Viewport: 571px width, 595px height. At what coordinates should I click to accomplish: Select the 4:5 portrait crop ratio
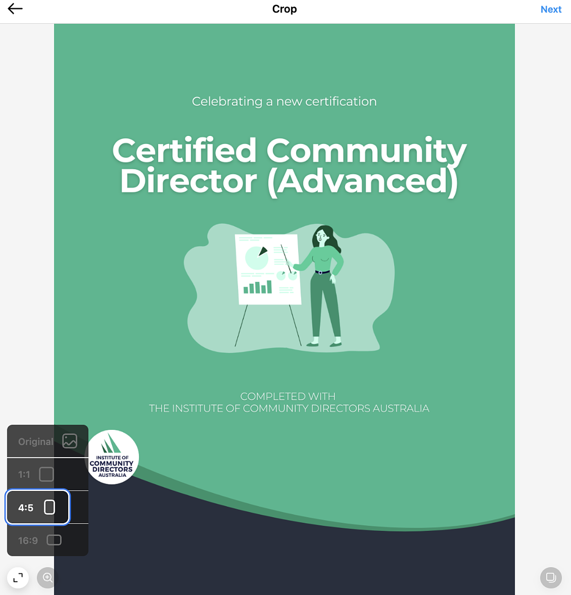pos(26,508)
